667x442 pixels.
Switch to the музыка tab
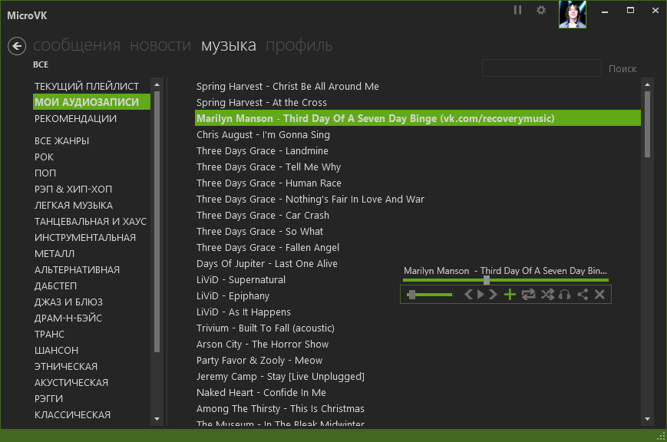[229, 45]
